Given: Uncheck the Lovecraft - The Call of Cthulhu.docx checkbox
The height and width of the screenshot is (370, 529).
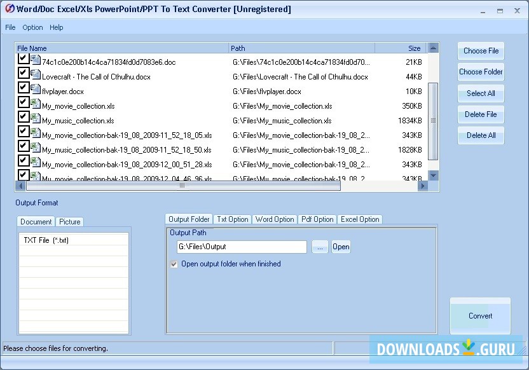Looking at the screenshot, I should pyautogui.click(x=23, y=76).
